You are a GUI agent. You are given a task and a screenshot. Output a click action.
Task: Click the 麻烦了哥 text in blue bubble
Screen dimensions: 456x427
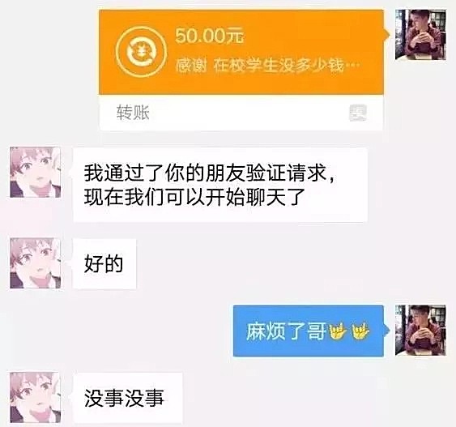pos(287,331)
